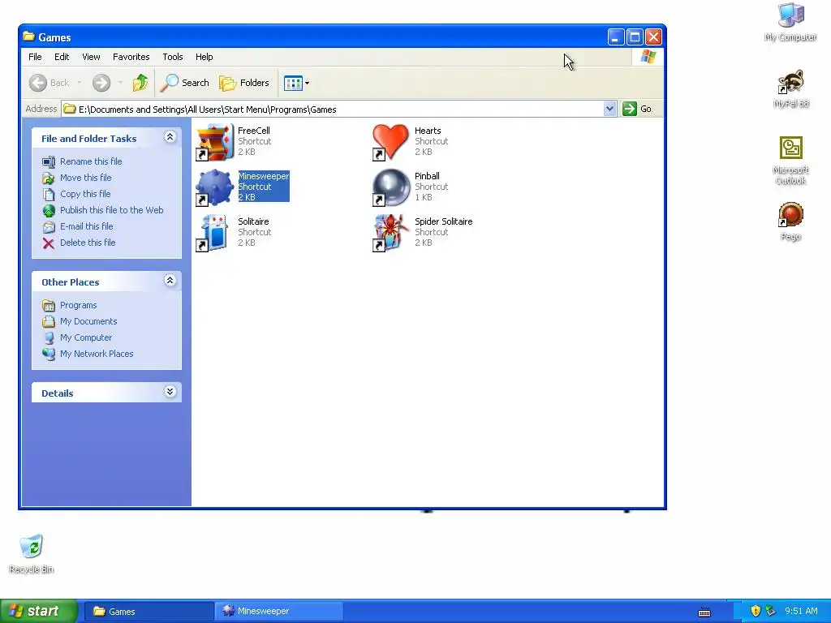The width and height of the screenshot is (831, 623).
Task: Open the Start menu
Action: click(x=39, y=612)
